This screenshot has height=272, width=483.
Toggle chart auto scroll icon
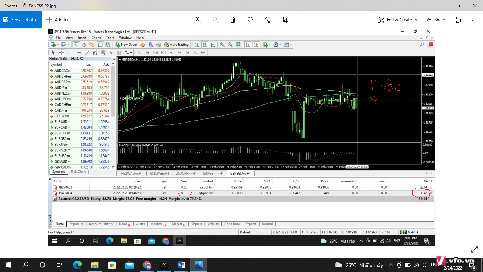248,45
